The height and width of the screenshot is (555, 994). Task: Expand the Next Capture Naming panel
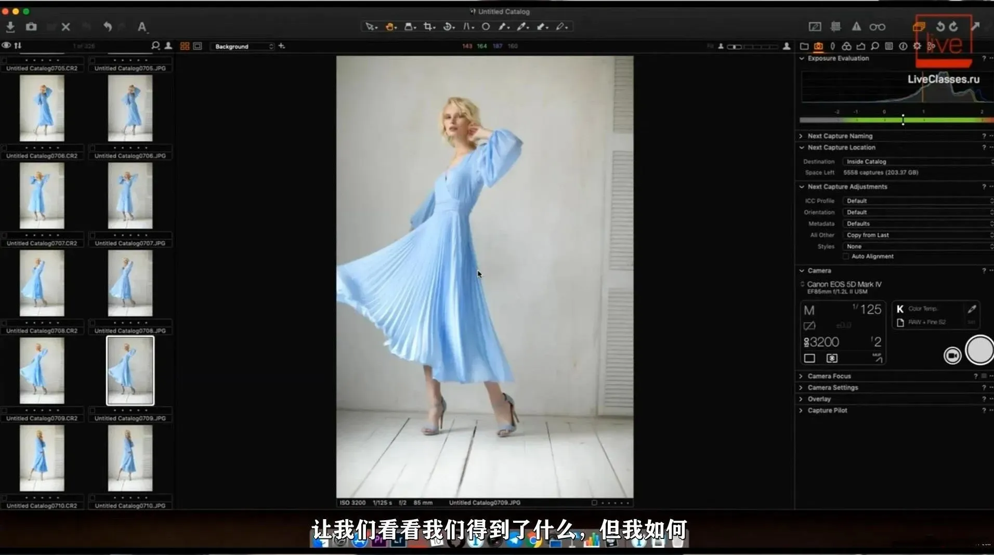[x=801, y=136]
